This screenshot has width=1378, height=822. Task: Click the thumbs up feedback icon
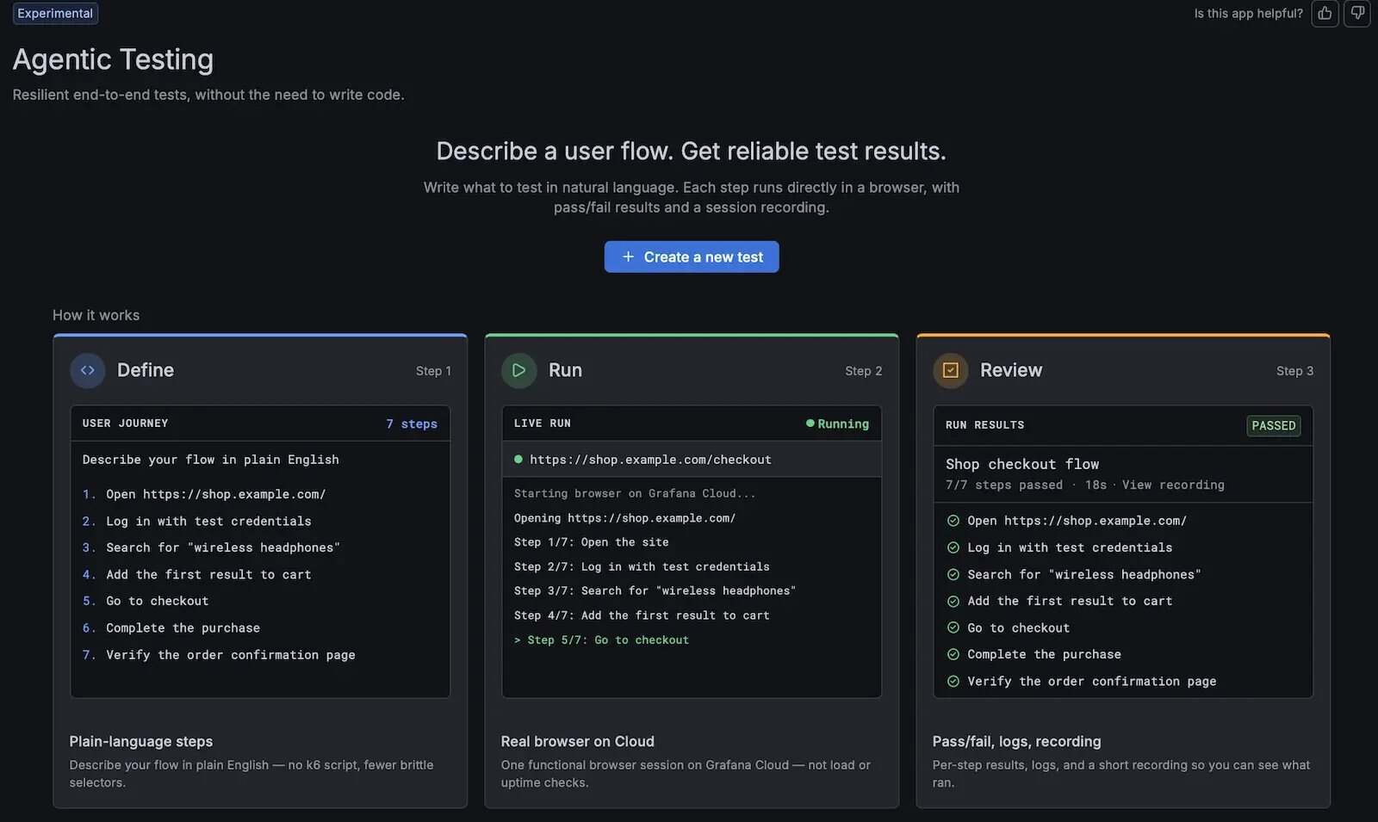pos(1325,14)
